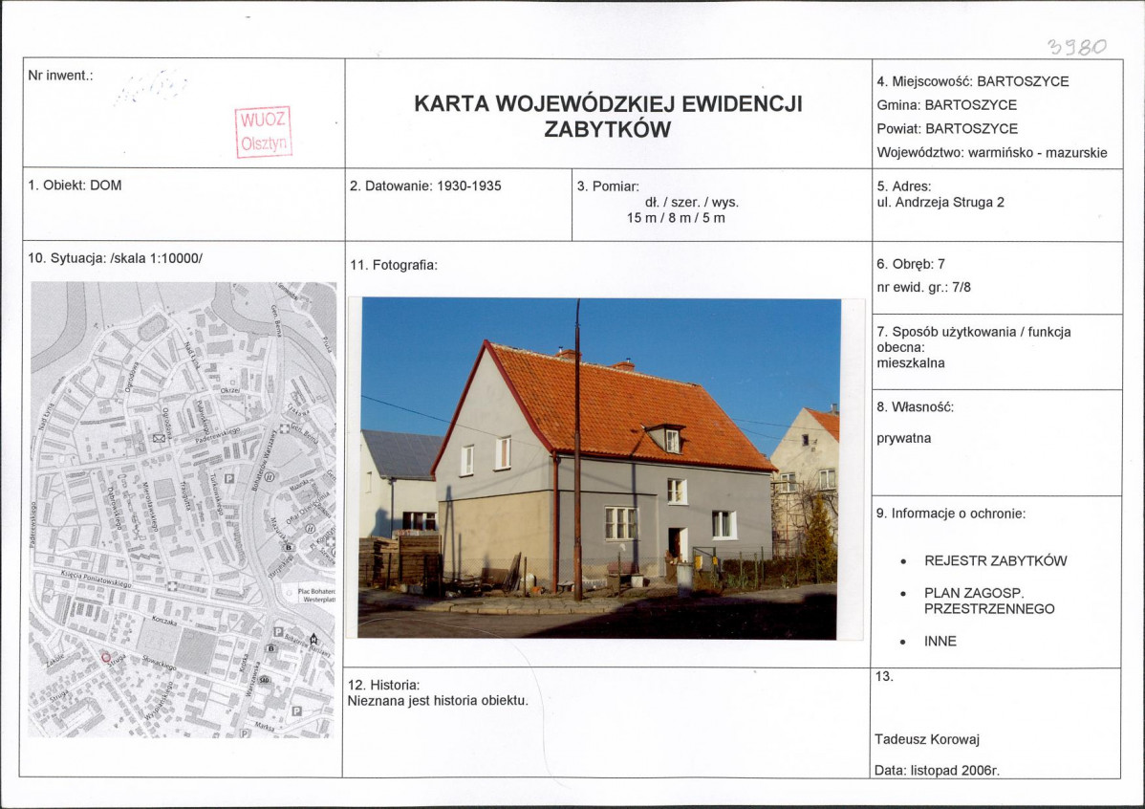Click the field 1. Obiekt: DOM
Screen dimensions: 1145x809
[75, 185]
